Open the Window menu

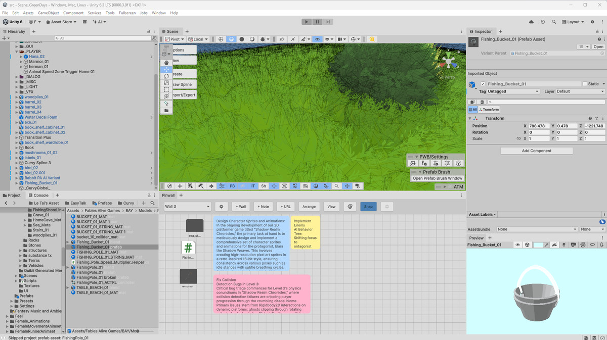159,13
